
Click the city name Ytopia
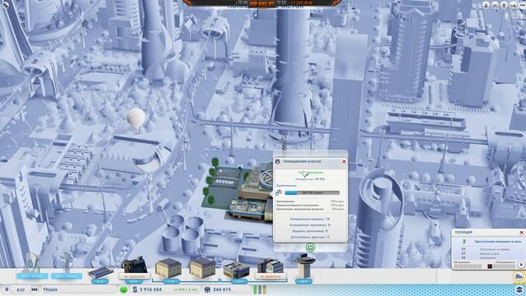click(50, 289)
